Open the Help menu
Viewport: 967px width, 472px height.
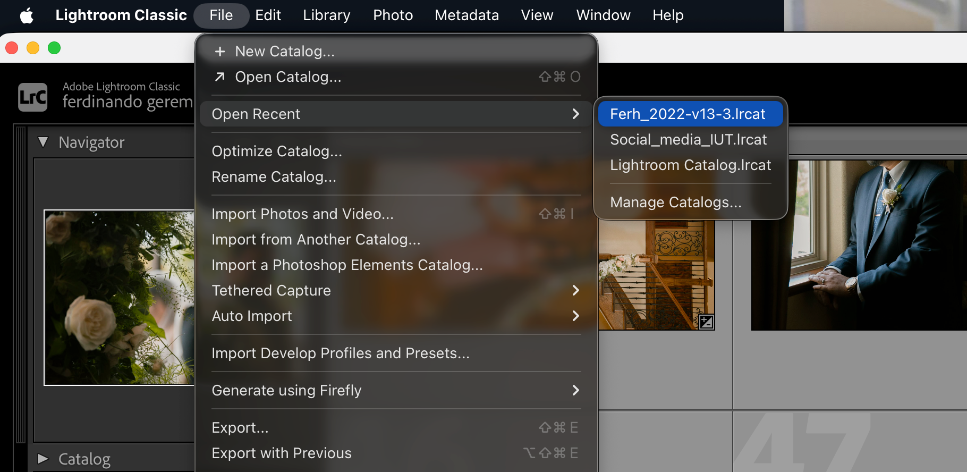click(x=668, y=15)
